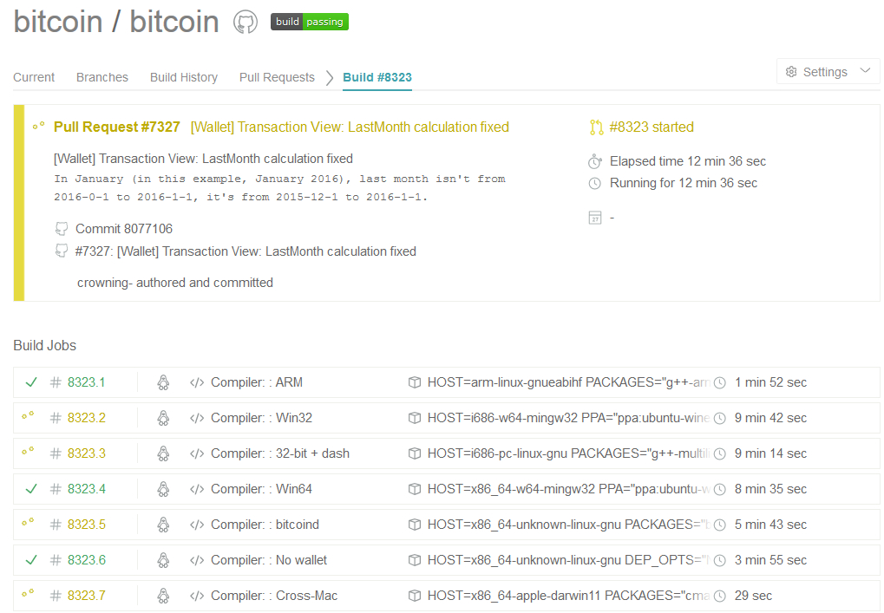Expand the Settings dropdown chevron
The image size is (884, 613).
pyautogui.click(x=865, y=71)
